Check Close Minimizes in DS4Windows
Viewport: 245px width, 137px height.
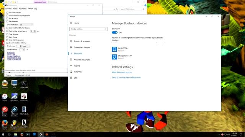tap(7, 34)
